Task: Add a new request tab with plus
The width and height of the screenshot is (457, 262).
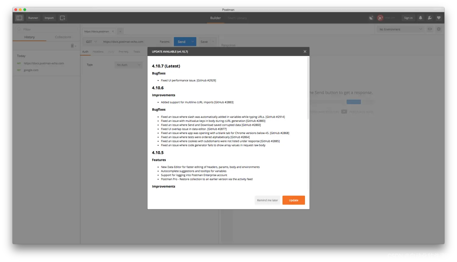Action: (120, 31)
